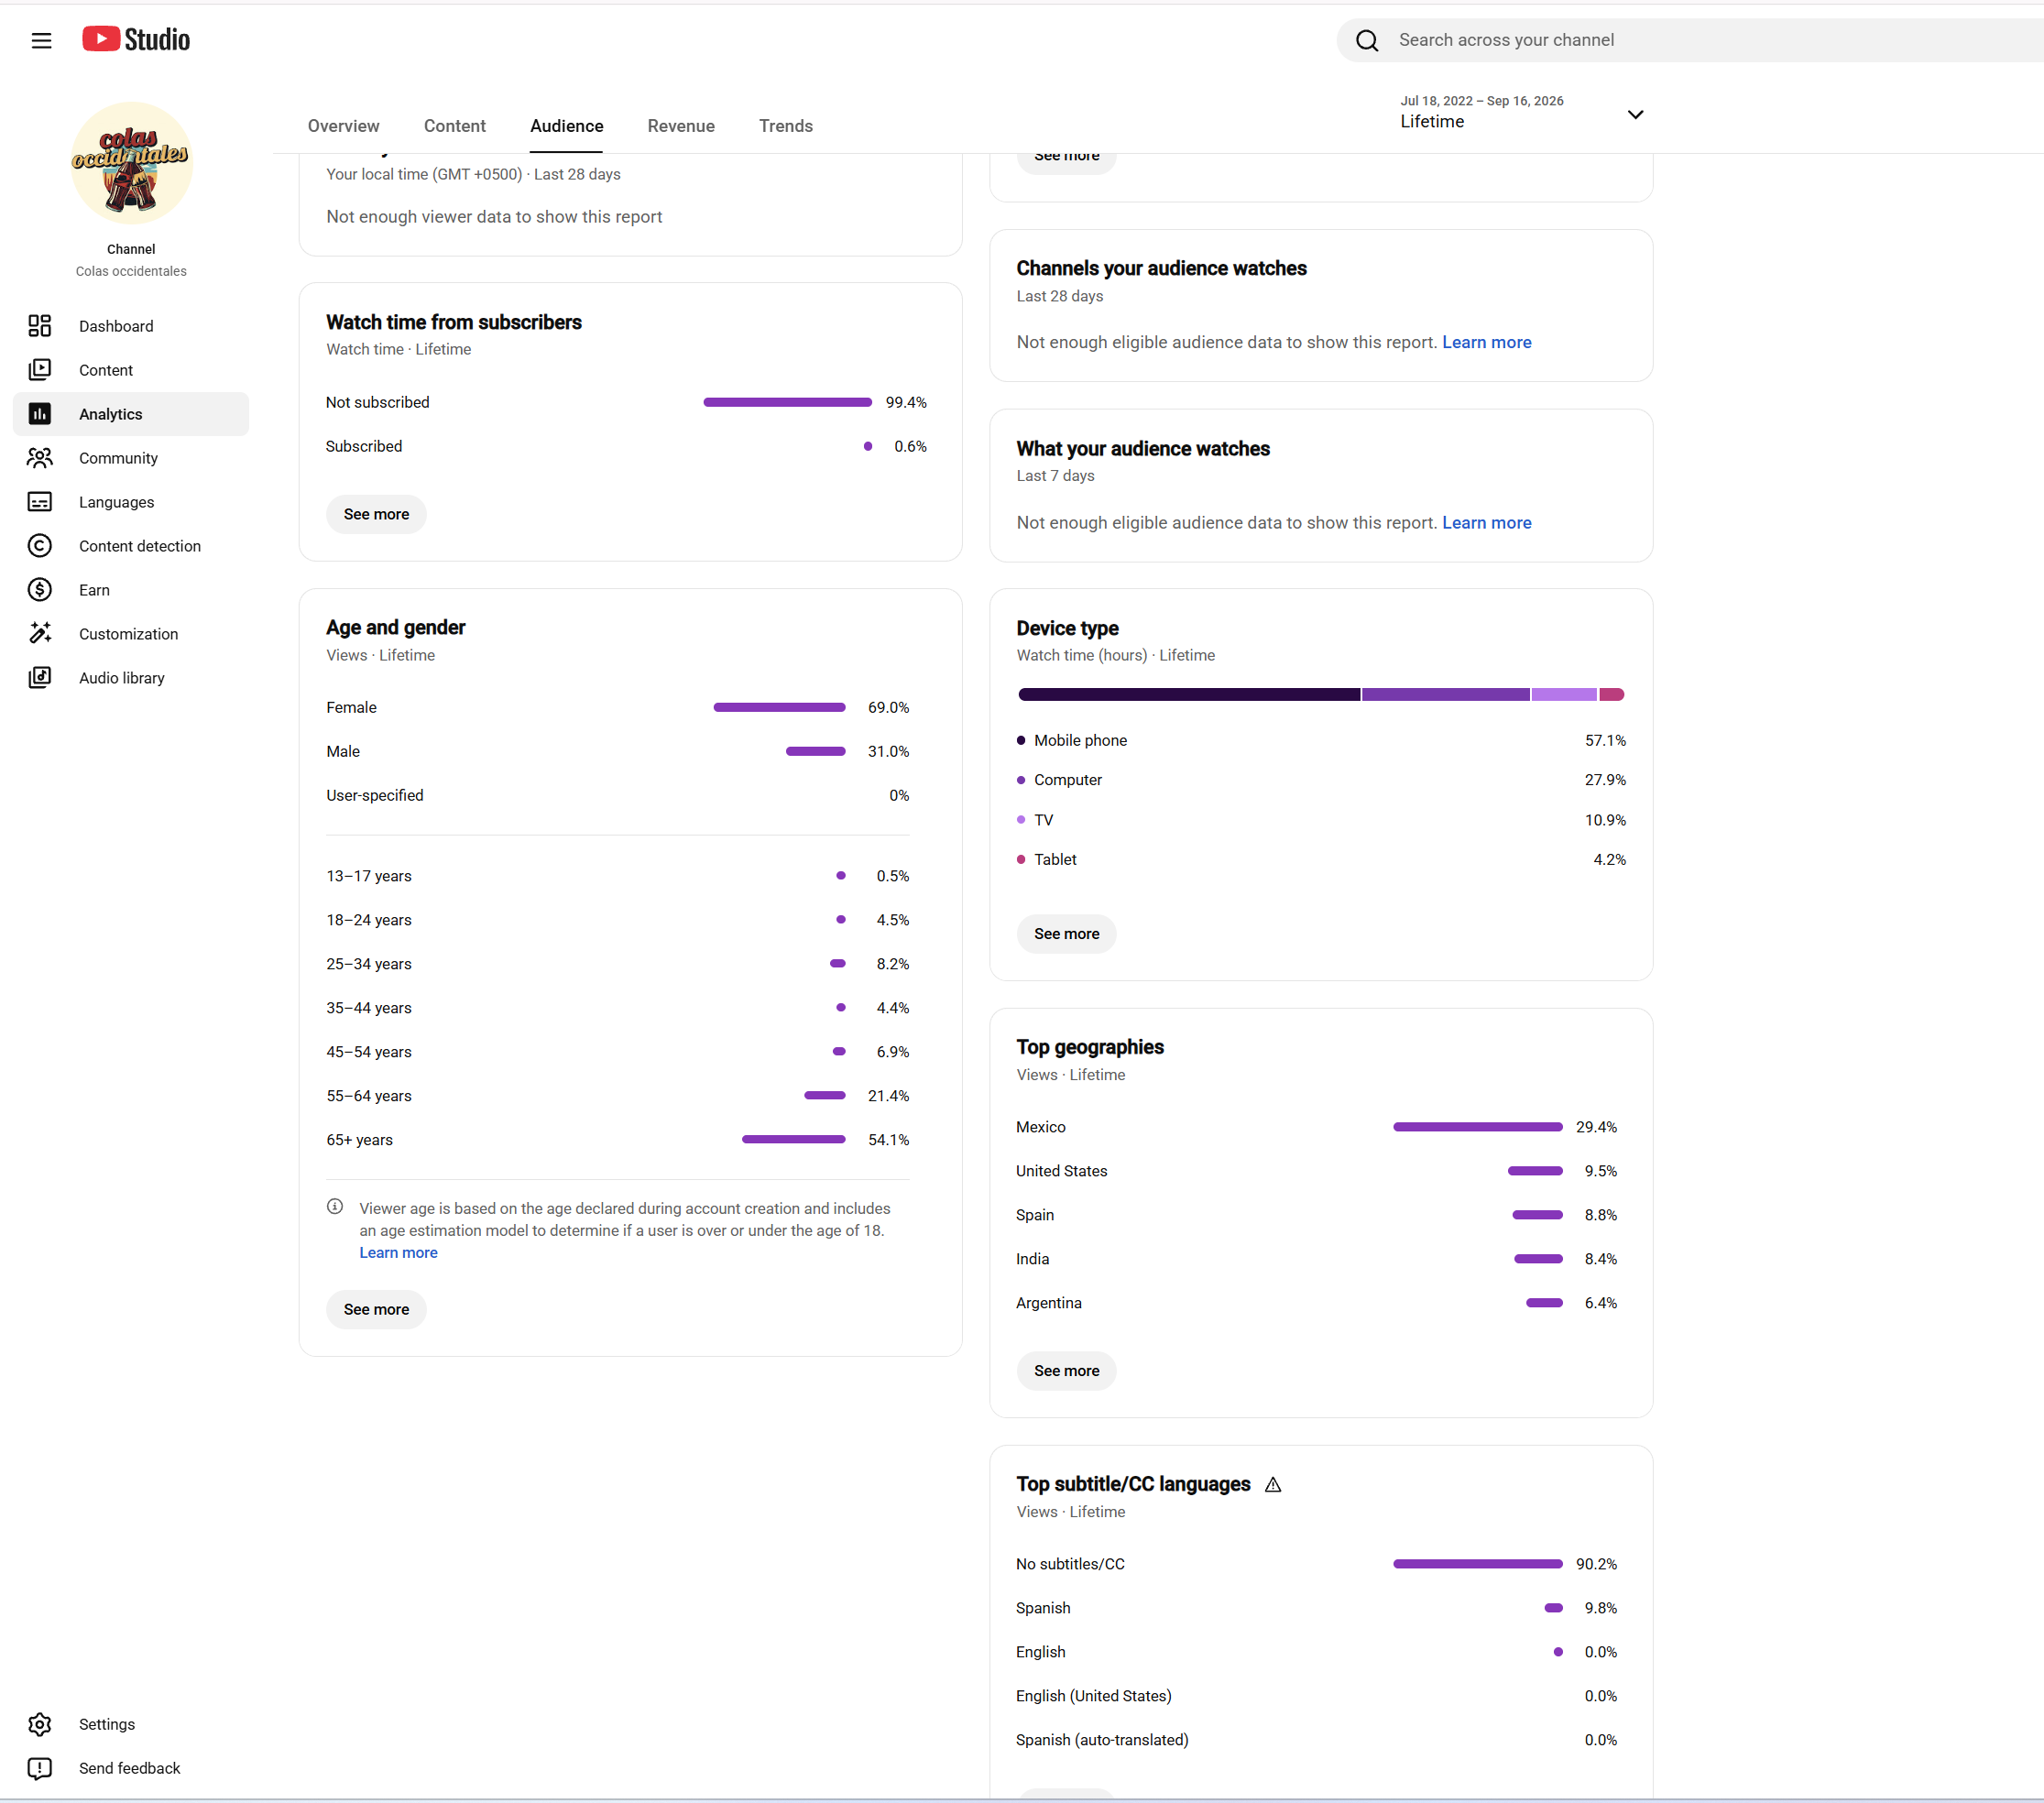
Task: Expand the Lifetime date range dropdown arrow
Action: [1635, 115]
